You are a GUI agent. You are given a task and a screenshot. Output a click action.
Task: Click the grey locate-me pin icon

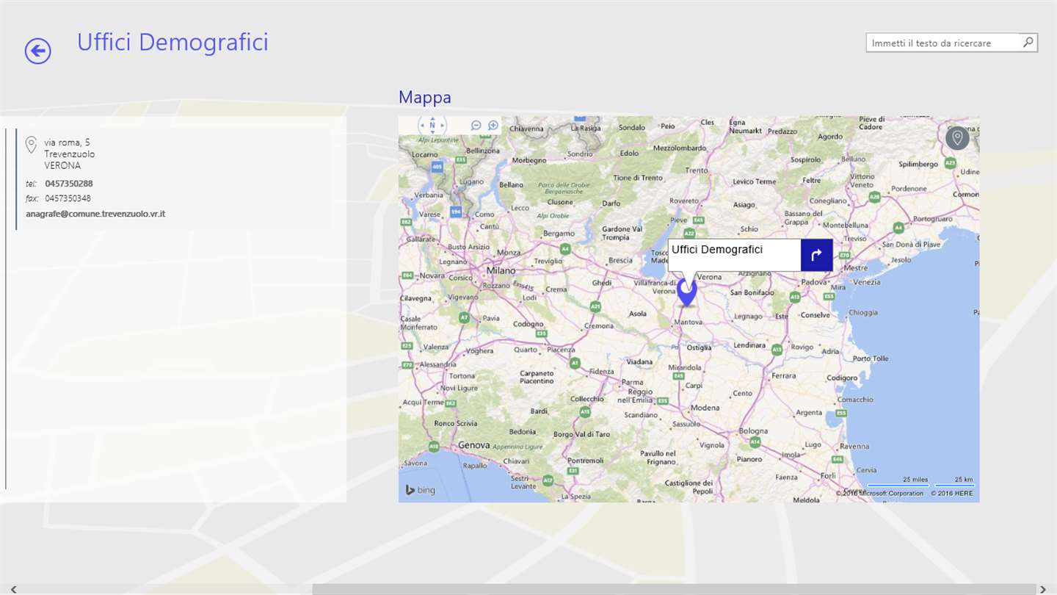click(x=957, y=138)
